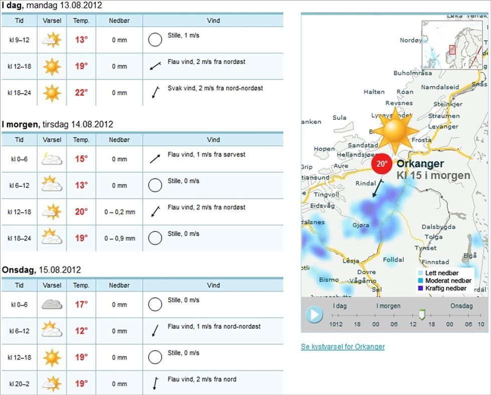Click the red 20° temperature badge on the map

click(x=383, y=164)
